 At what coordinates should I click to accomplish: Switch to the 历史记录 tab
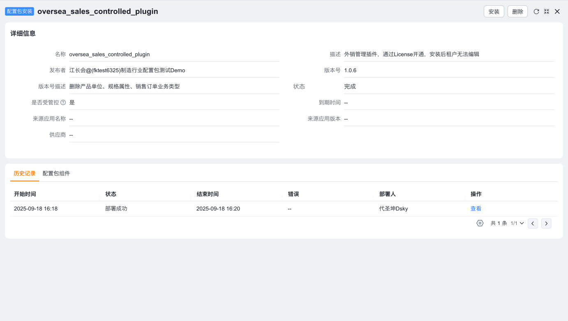click(25, 173)
